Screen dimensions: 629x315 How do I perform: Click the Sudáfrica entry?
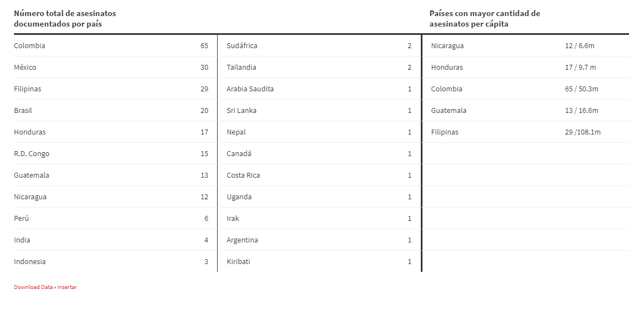pyautogui.click(x=242, y=46)
